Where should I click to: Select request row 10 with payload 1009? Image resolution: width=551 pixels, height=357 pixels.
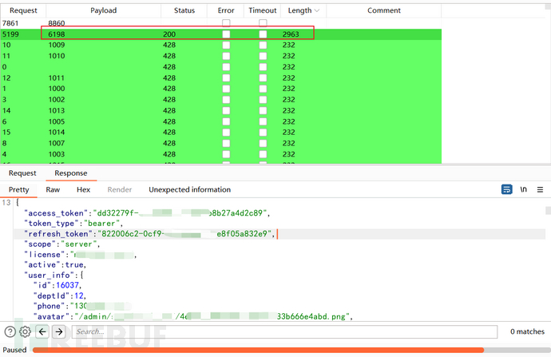click(220, 45)
